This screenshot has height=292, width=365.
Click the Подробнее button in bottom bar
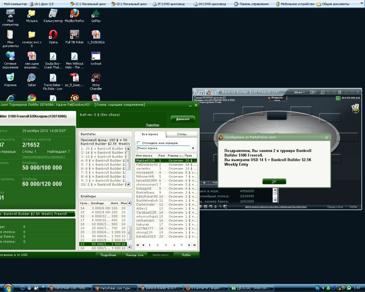pos(108,255)
